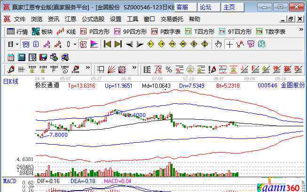The image size is (307, 192).
Task: Click the polyline draw icon
Action: pos(240,45)
